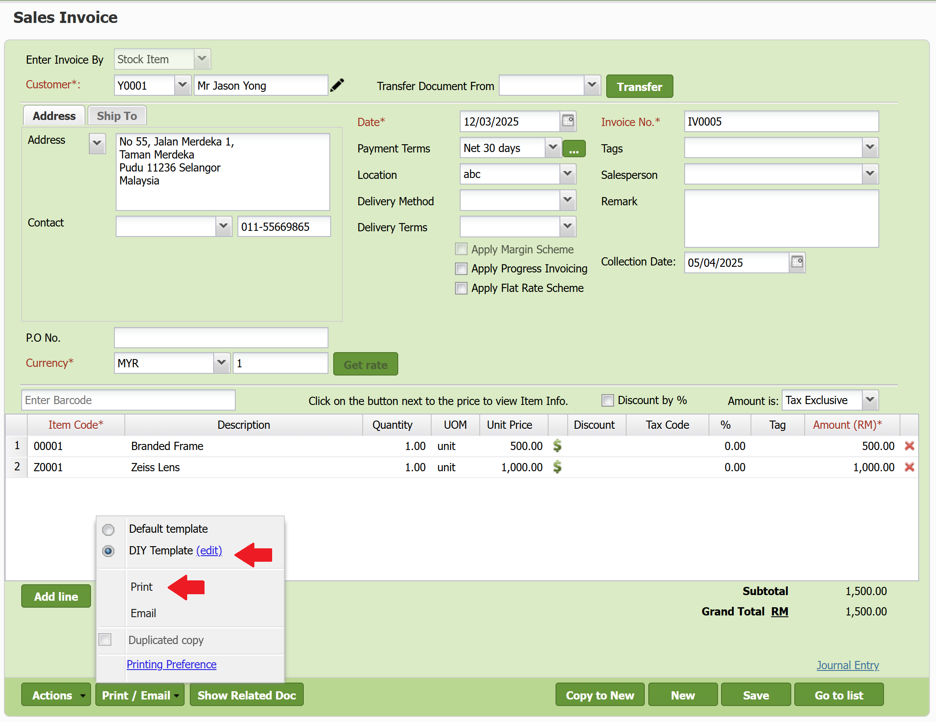
Task: Open the Collection Date calendar icon
Action: tap(797, 262)
